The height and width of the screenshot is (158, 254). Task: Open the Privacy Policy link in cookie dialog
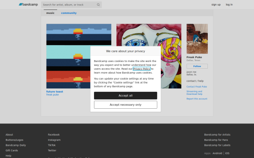tap(141, 69)
